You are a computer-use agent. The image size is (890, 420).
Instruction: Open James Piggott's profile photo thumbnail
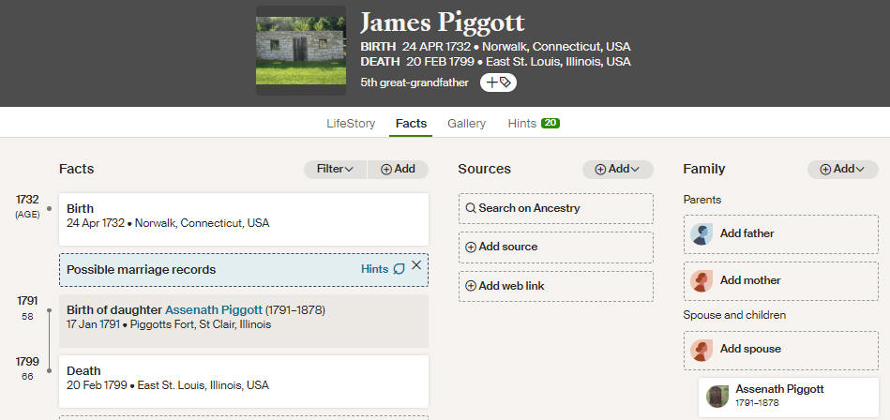pos(301,51)
